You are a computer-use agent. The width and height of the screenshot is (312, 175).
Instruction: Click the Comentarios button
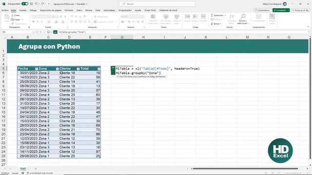coord(262,10)
